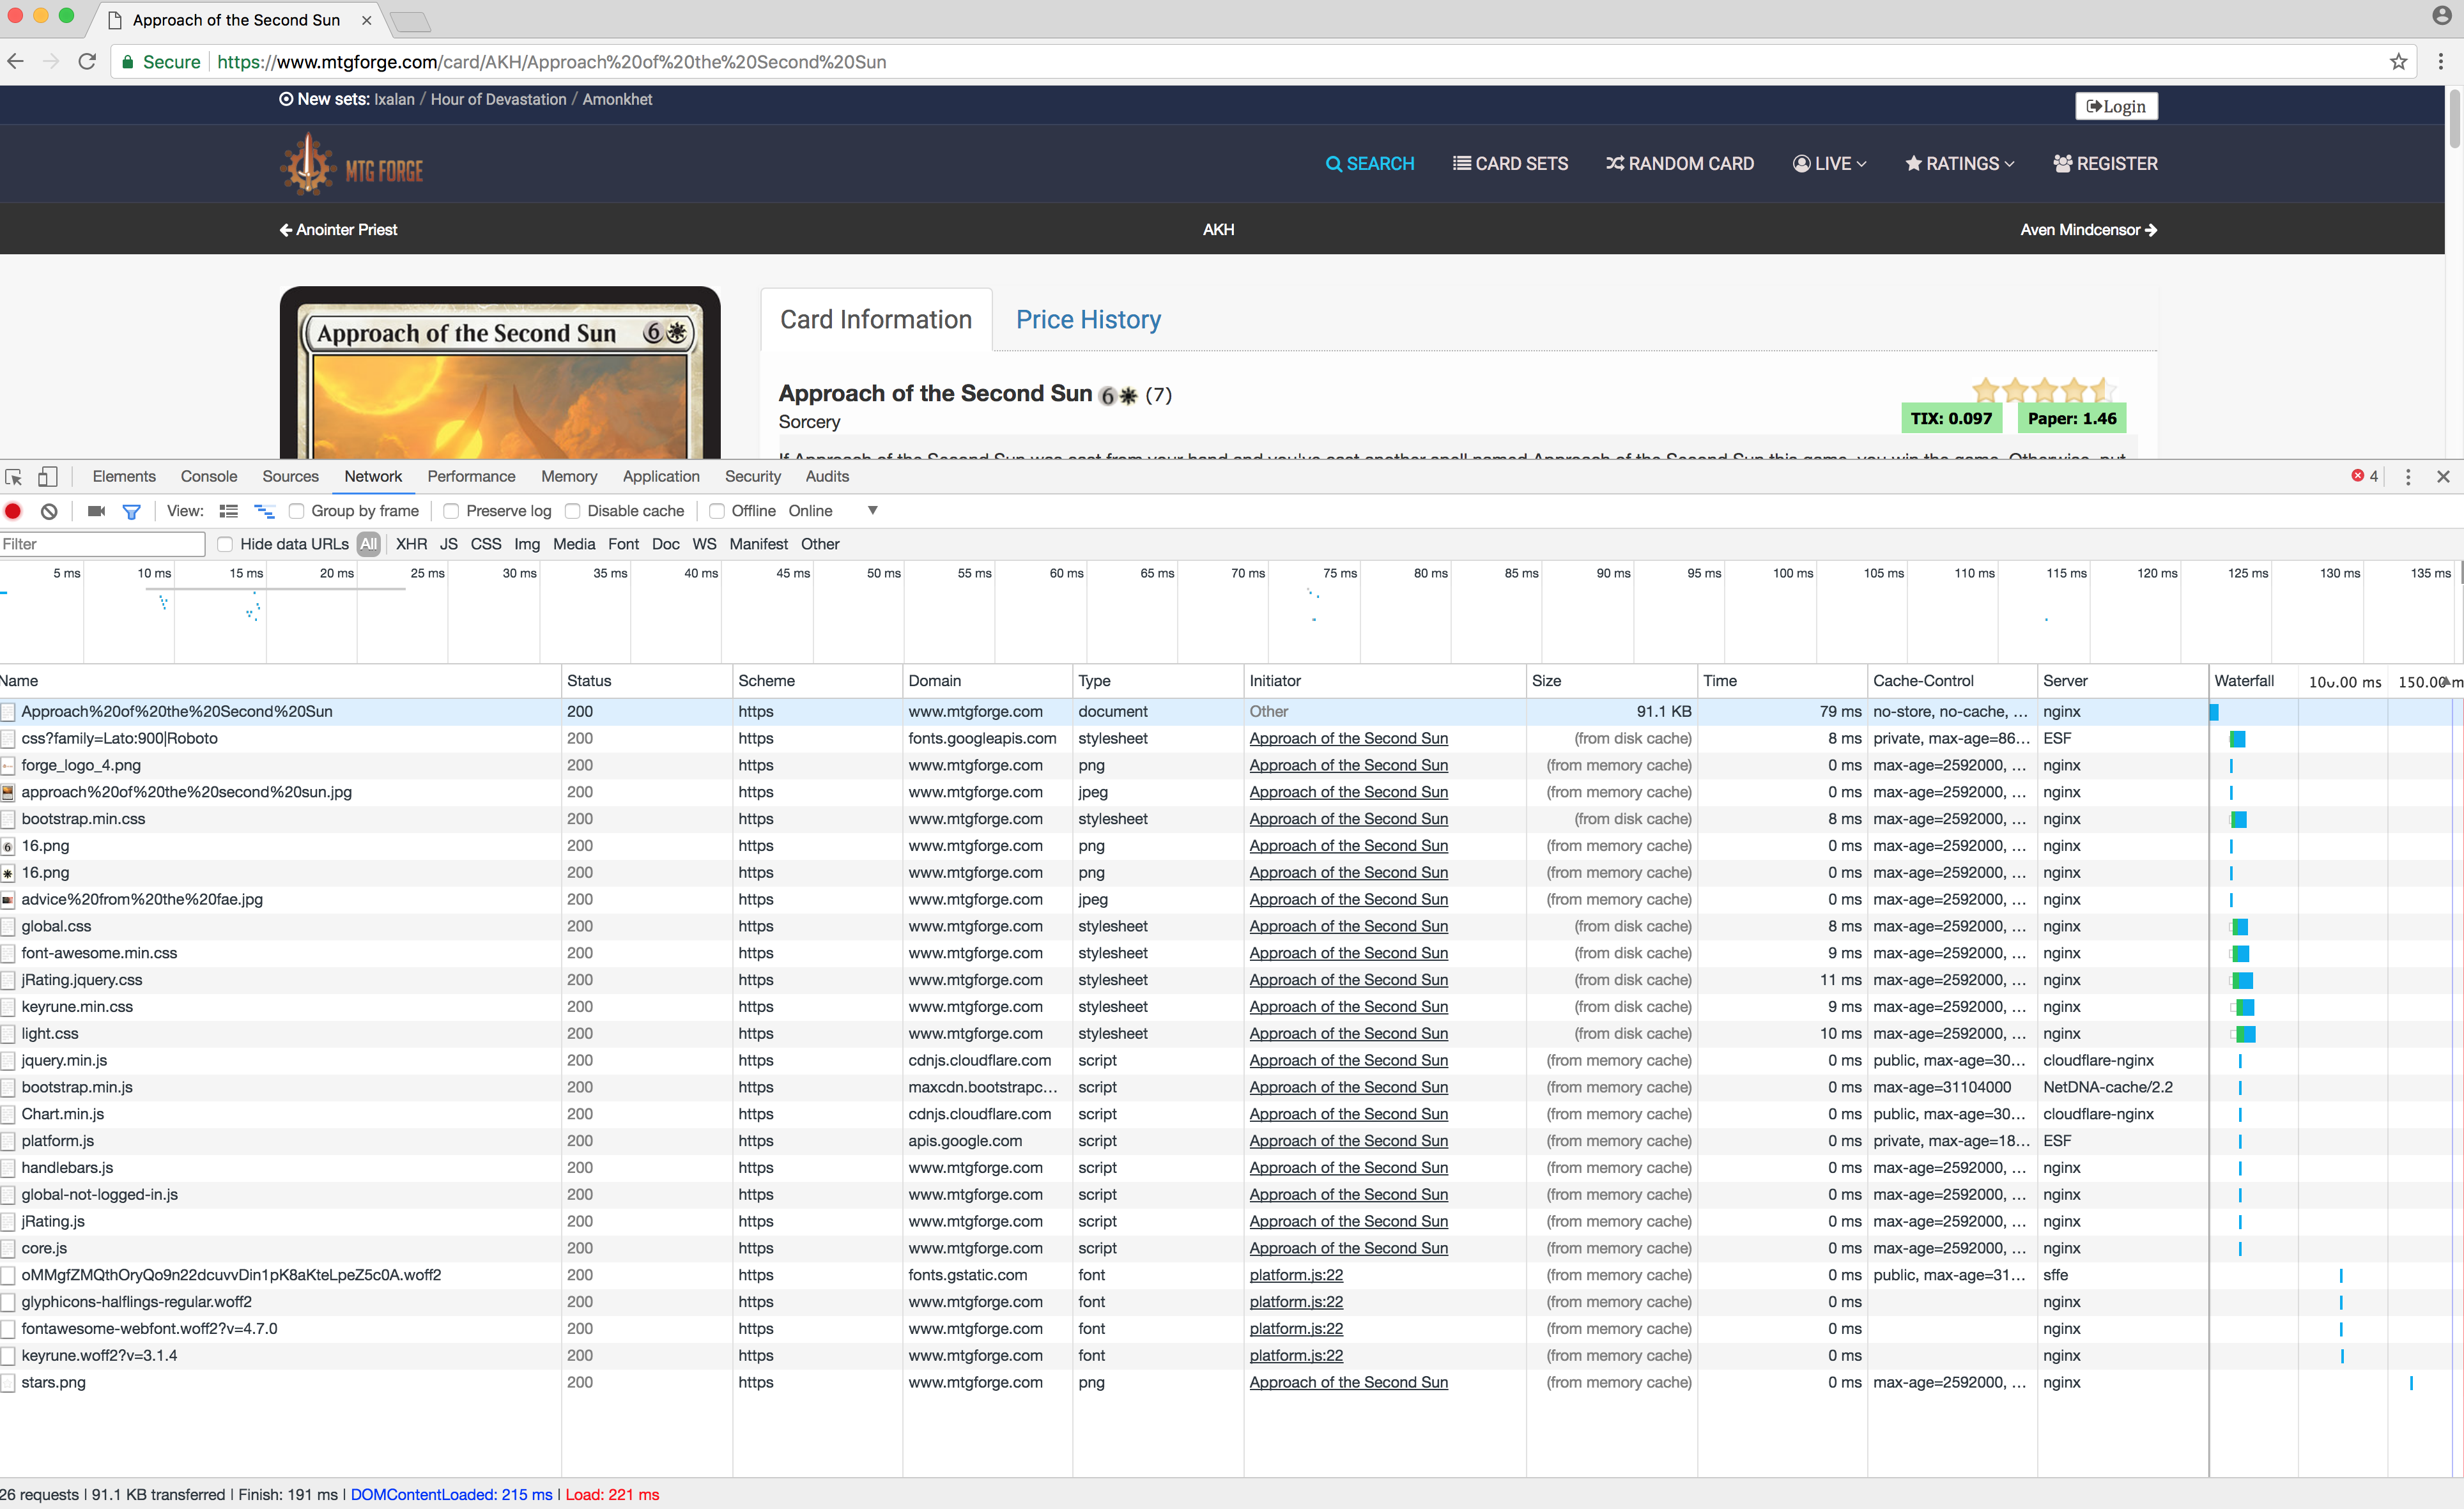Select the light.css request row checkbox
The height and width of the screenshot is (1509, 2464).
[8, 1034]
